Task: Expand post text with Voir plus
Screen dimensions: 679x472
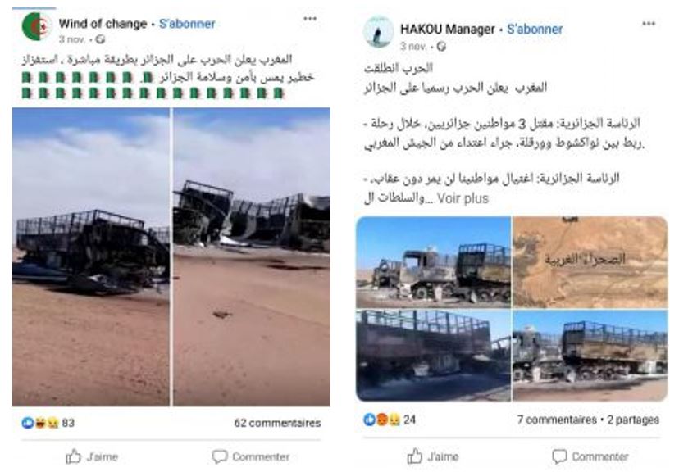Action: (463, 198)
